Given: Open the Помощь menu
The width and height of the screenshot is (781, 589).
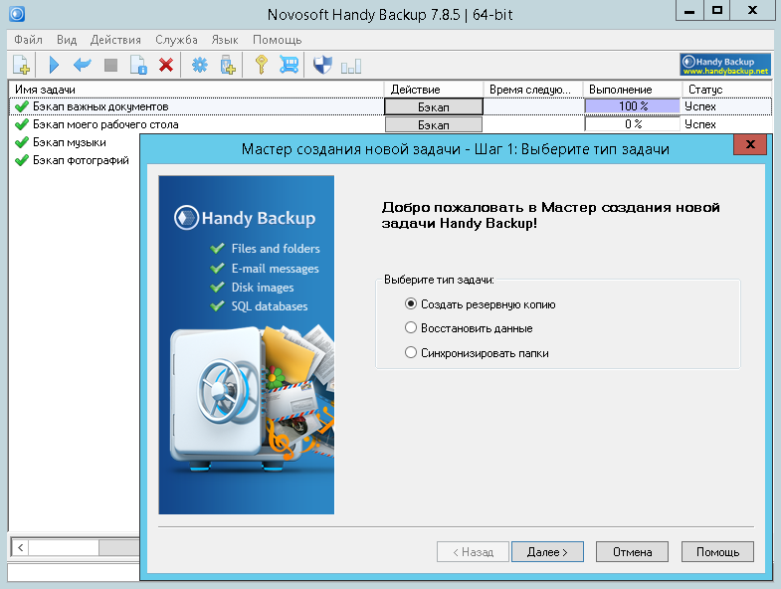Looking at the screenshot, I should coord(277,40).
